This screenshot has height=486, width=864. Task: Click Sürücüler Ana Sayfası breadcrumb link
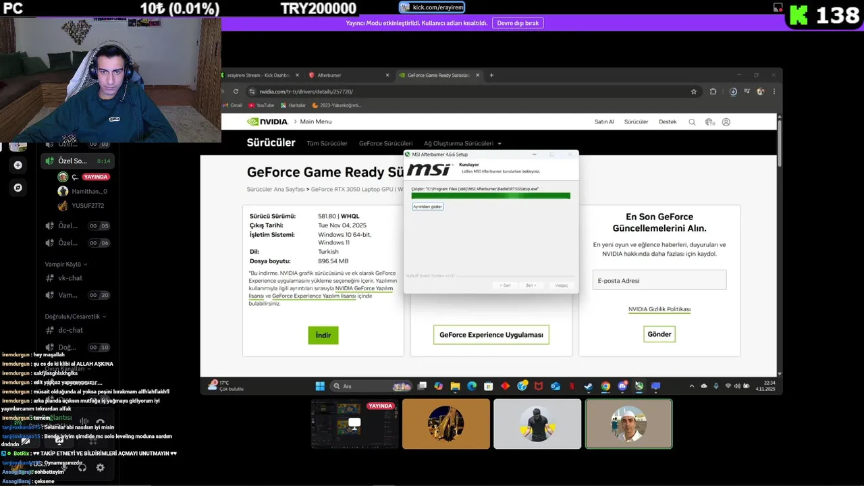275,189
